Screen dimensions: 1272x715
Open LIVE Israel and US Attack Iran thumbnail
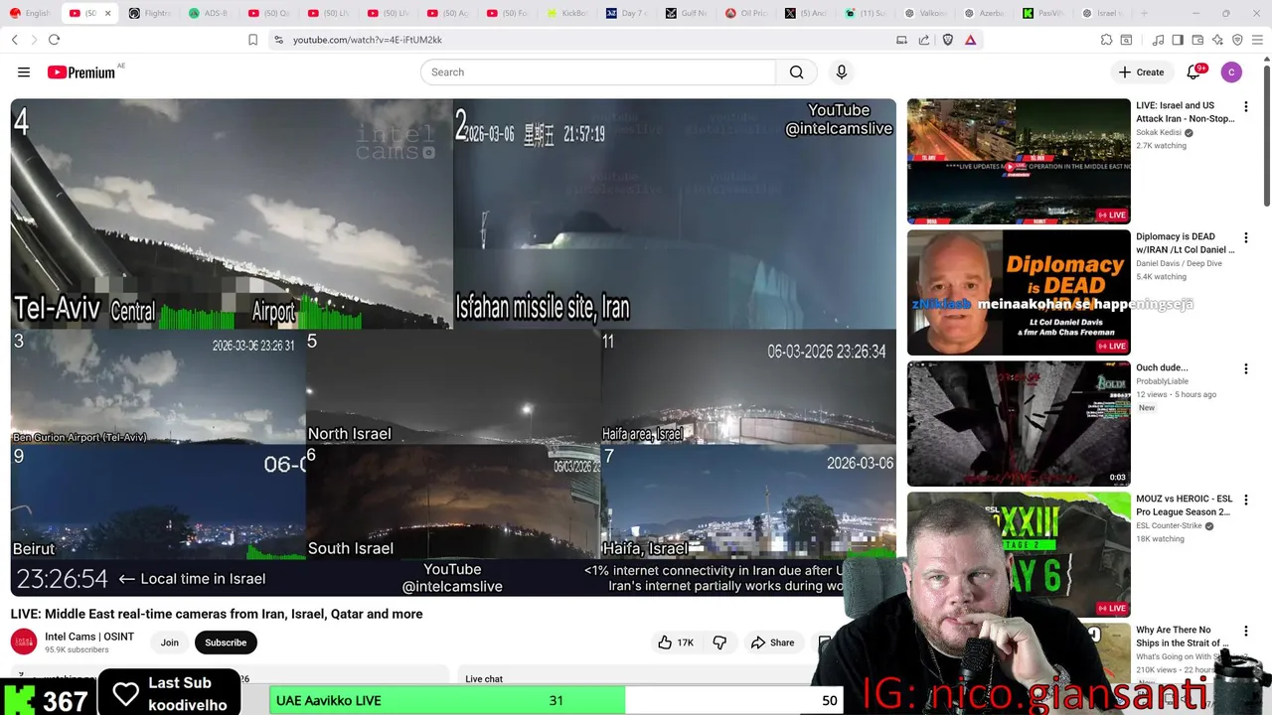coord(1019,161)
